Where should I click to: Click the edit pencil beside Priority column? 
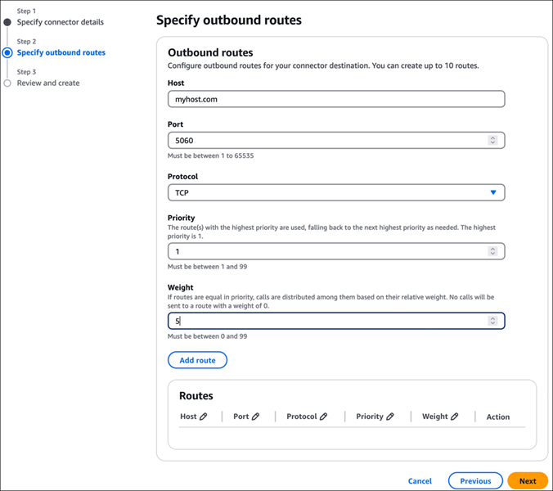(389, 417)
